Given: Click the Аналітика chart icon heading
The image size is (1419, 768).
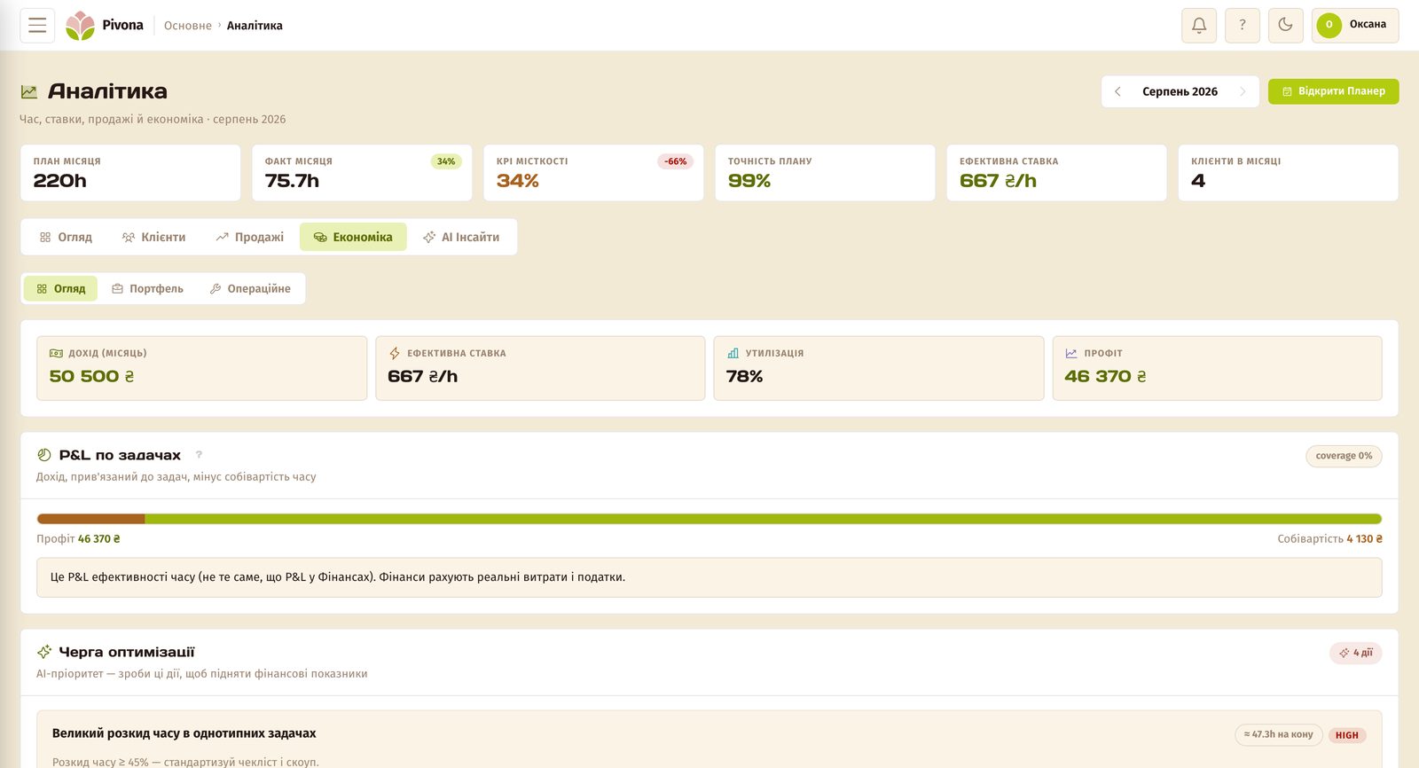Looking at the screenshot, I should 29,91.
